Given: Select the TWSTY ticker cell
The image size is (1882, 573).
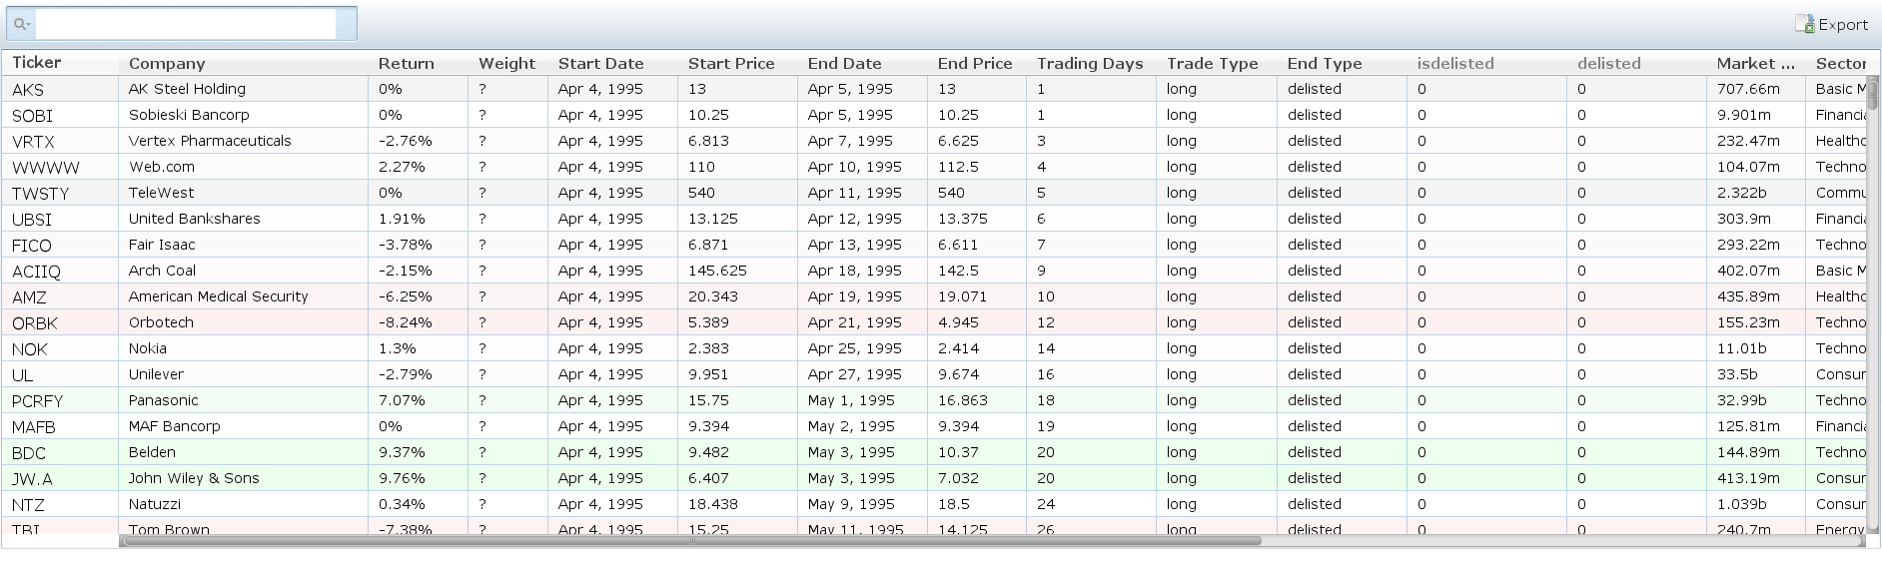Looking at the screenshot, I should pos(60,193).
